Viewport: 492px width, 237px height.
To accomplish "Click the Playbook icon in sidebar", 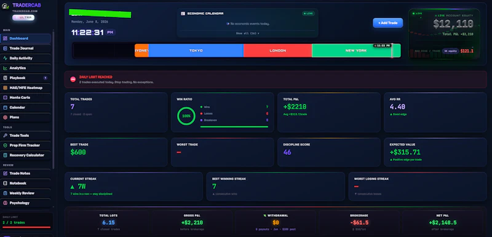I will click(5, 78).
